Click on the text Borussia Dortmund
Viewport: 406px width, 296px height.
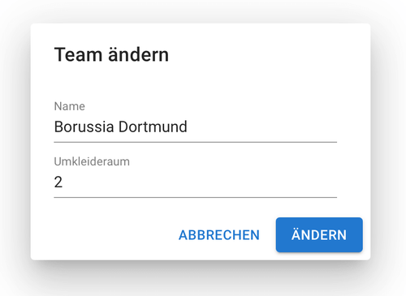pos(120,127)
